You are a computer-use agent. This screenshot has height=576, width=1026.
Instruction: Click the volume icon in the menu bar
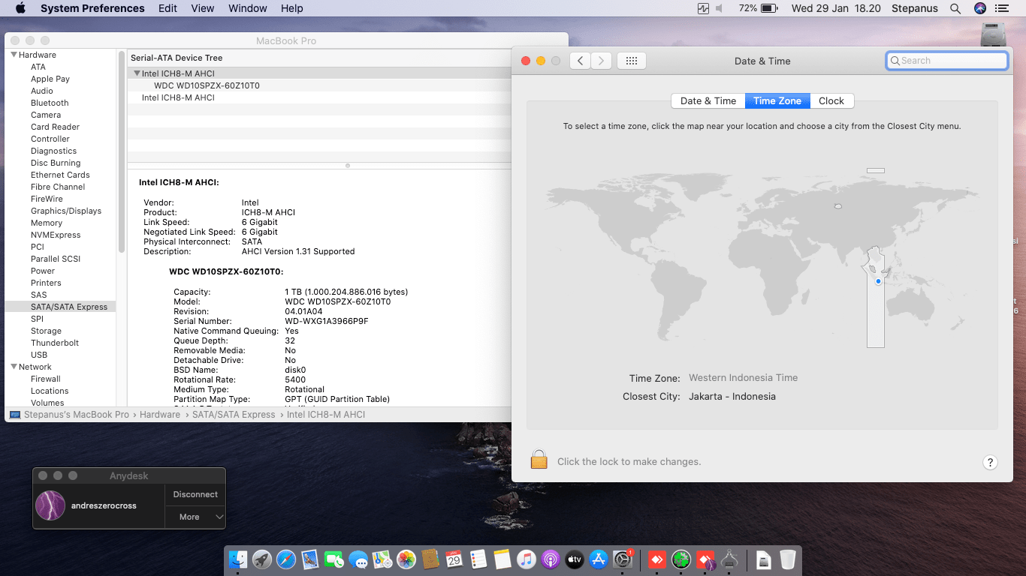click(719, 8)
